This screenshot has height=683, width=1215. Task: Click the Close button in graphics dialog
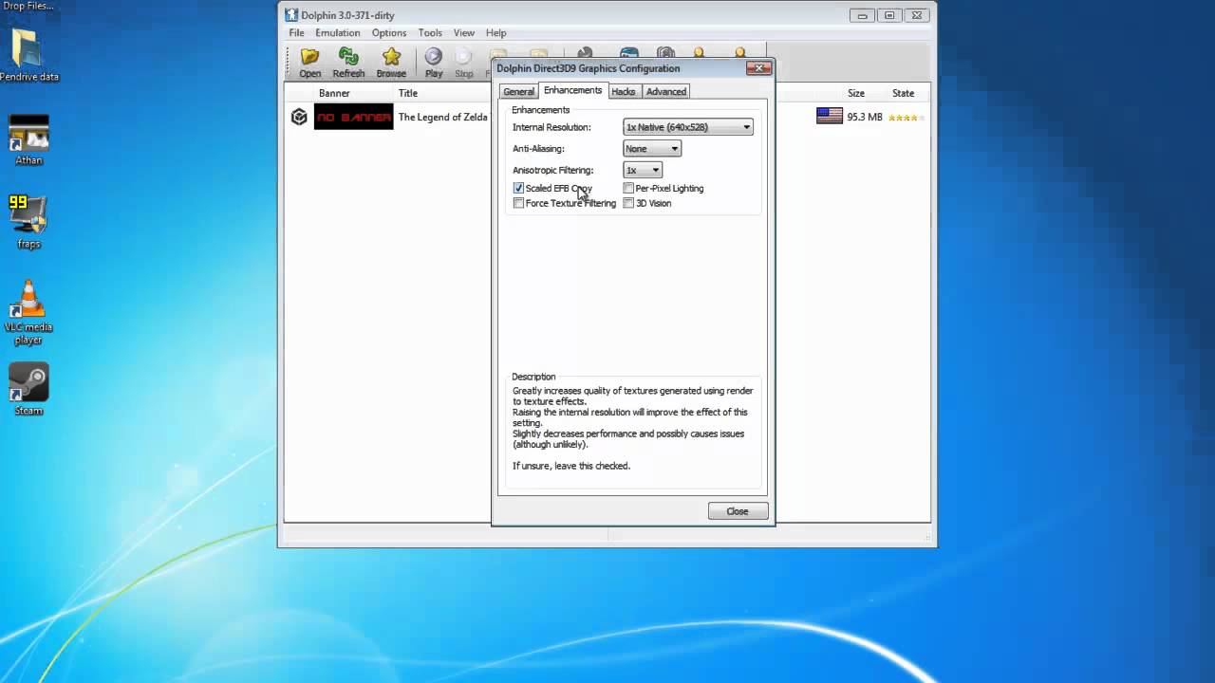738,511
